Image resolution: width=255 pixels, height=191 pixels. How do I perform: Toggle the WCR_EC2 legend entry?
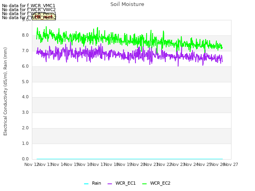pyautogui.click(x=156, y=183)
